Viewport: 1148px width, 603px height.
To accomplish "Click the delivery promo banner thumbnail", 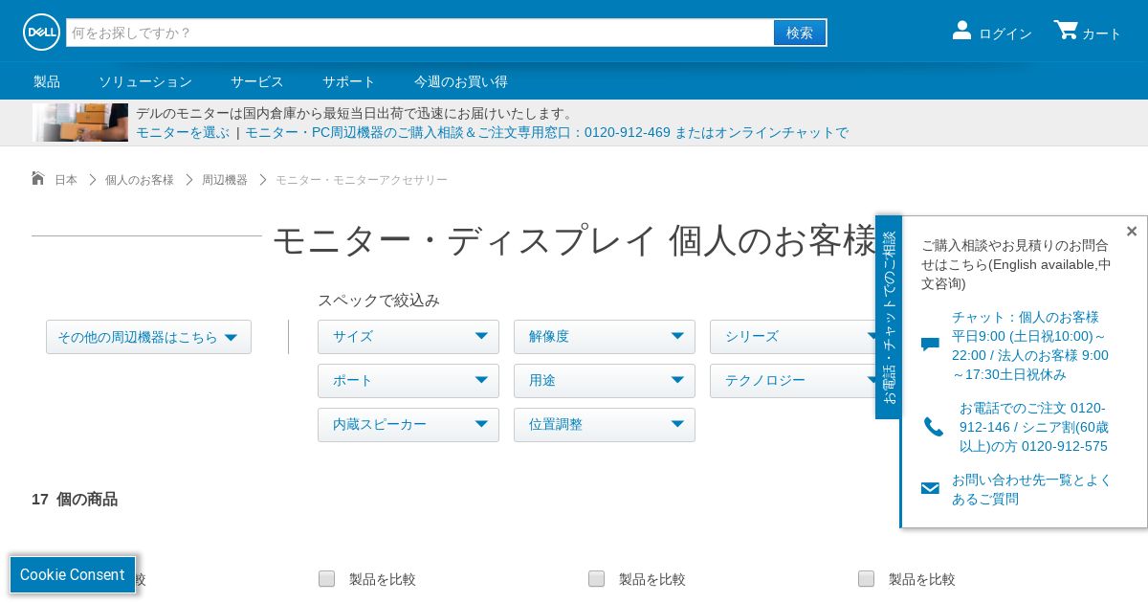I will coord(80,123).
